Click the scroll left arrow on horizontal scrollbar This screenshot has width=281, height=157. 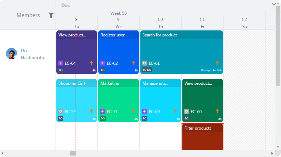coord(3,153)
